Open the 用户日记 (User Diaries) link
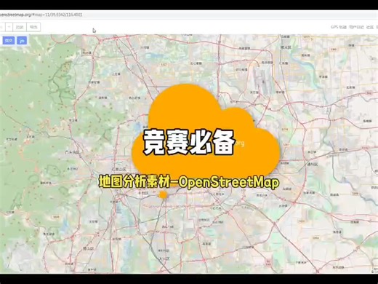This screenshot has width=378, height=284. [356, 27]
